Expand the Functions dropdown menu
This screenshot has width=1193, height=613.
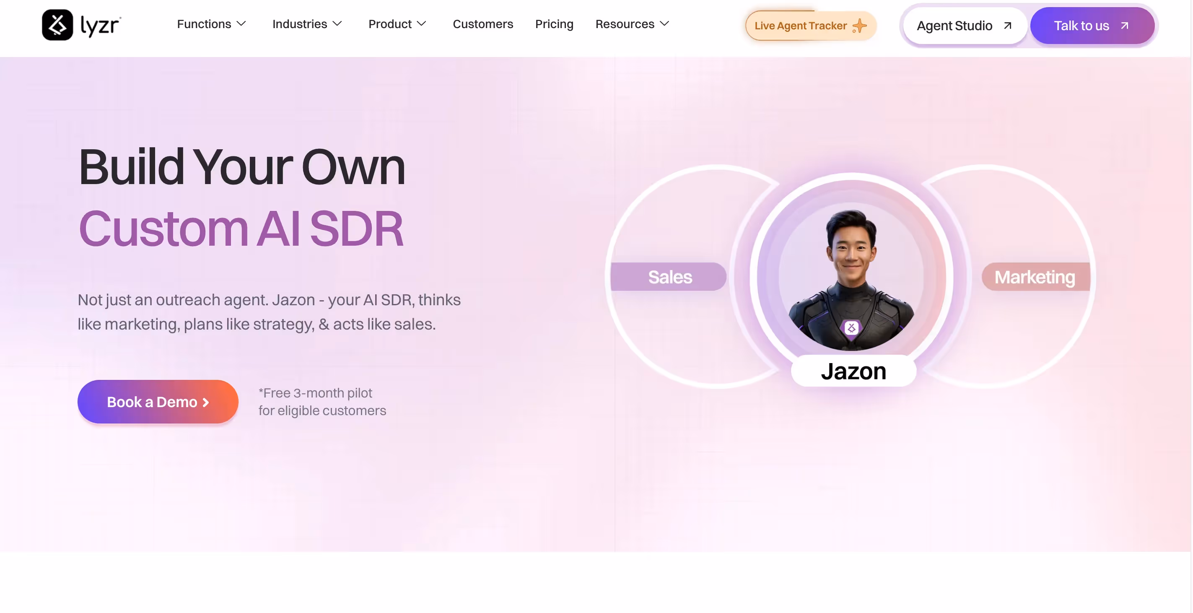[x=211, y=24]
